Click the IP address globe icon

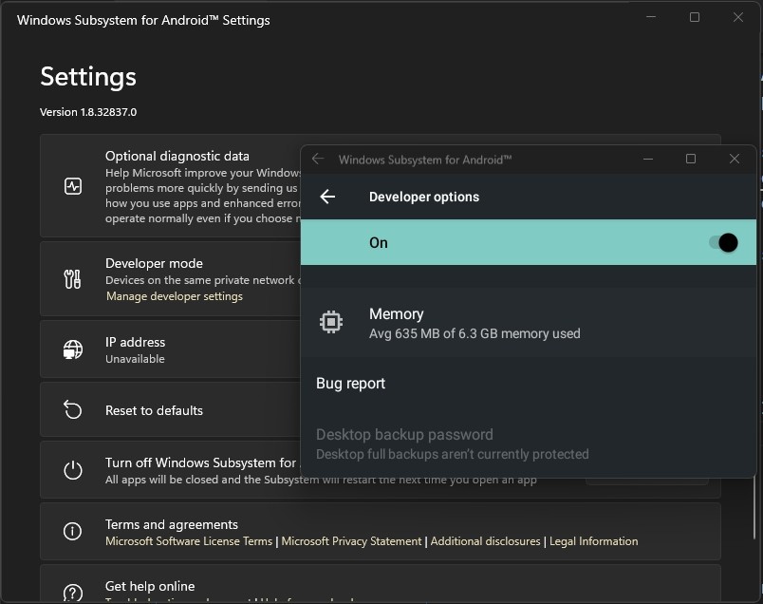coord(73,349)
